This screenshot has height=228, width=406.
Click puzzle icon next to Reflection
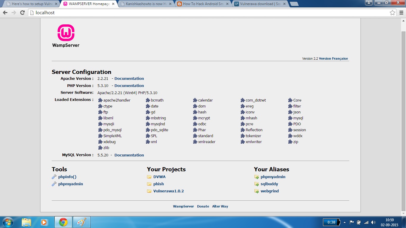pos(243,130)
